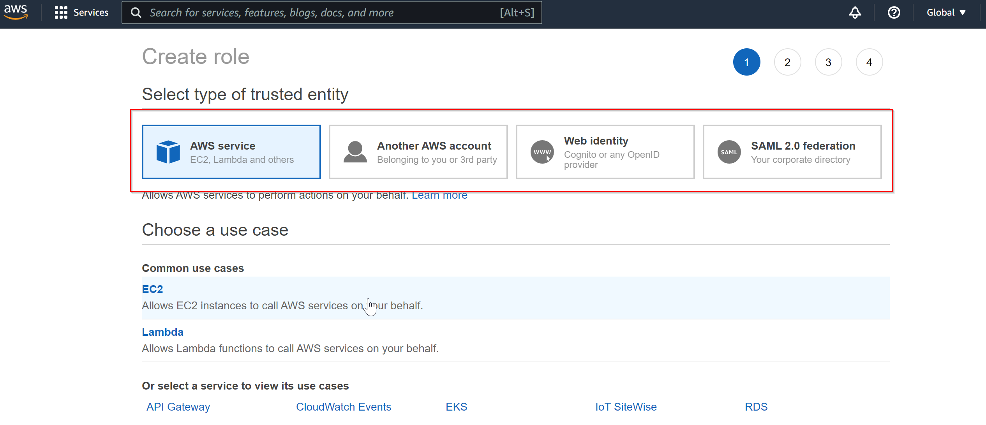Go to wizard step 1 indicator

[746, 62]
